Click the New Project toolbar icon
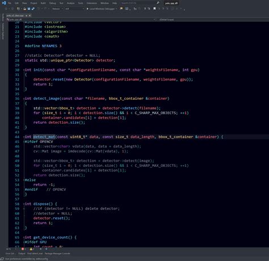The height and width of the screenshot is (261, 269). (18, 9)
